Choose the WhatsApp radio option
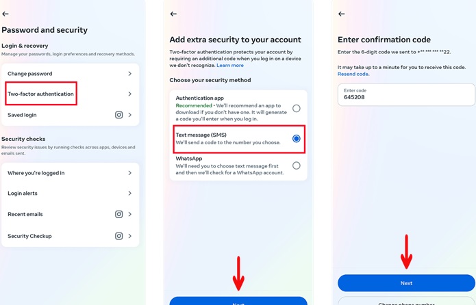The image size is (476, 305). coord(296,165)
